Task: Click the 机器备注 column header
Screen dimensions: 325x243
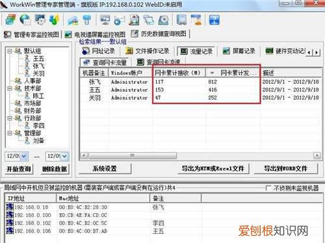Action: [94, 73]
